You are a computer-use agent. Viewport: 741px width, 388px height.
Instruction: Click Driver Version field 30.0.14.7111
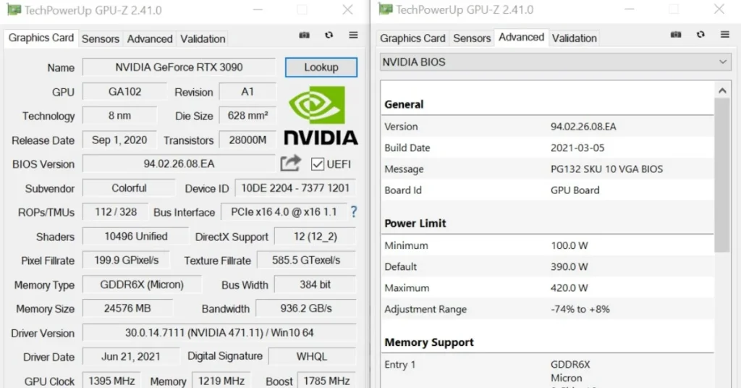pos(219,333)
